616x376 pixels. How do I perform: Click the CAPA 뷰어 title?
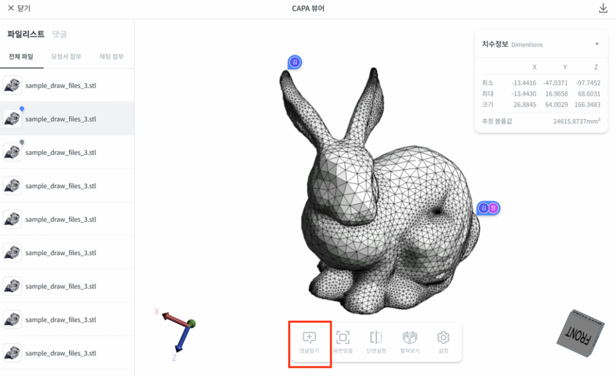(308, 8)
